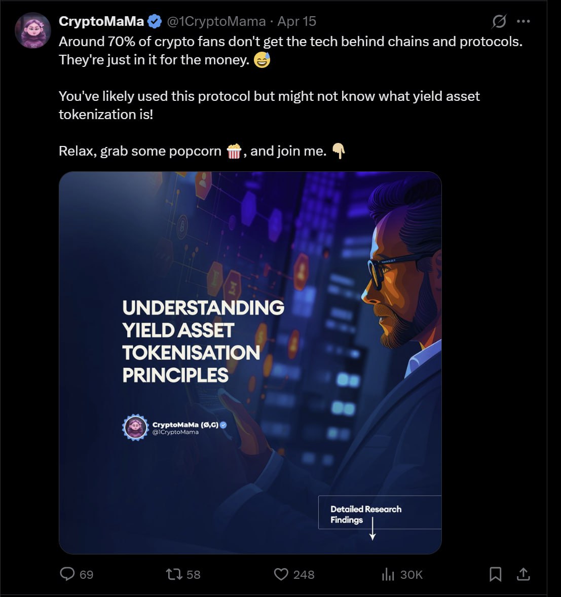Click the reply speech bubble icon

(67, 574)
